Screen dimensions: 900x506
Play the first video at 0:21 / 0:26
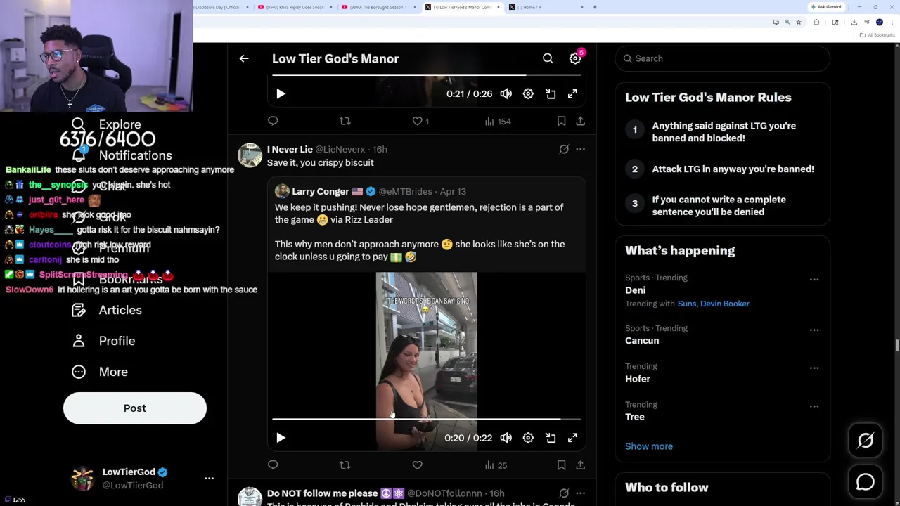click(x=281, y=93)
